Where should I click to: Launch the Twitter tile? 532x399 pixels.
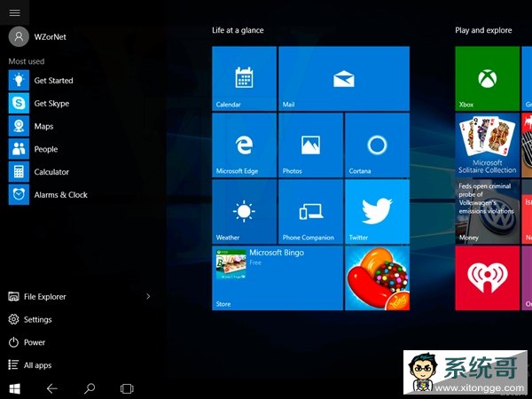(378, 212)
